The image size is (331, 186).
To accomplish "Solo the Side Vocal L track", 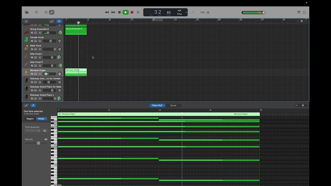I will (35, 58).
